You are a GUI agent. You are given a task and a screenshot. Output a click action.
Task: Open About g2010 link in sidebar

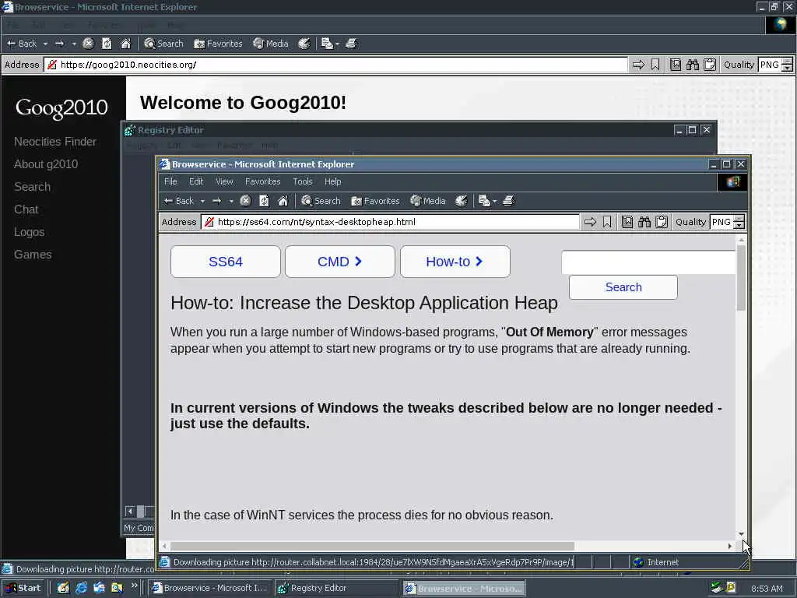(46, 164)
